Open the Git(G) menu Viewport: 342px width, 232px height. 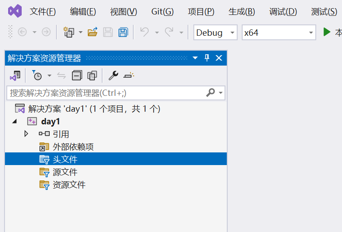[163, 12]
